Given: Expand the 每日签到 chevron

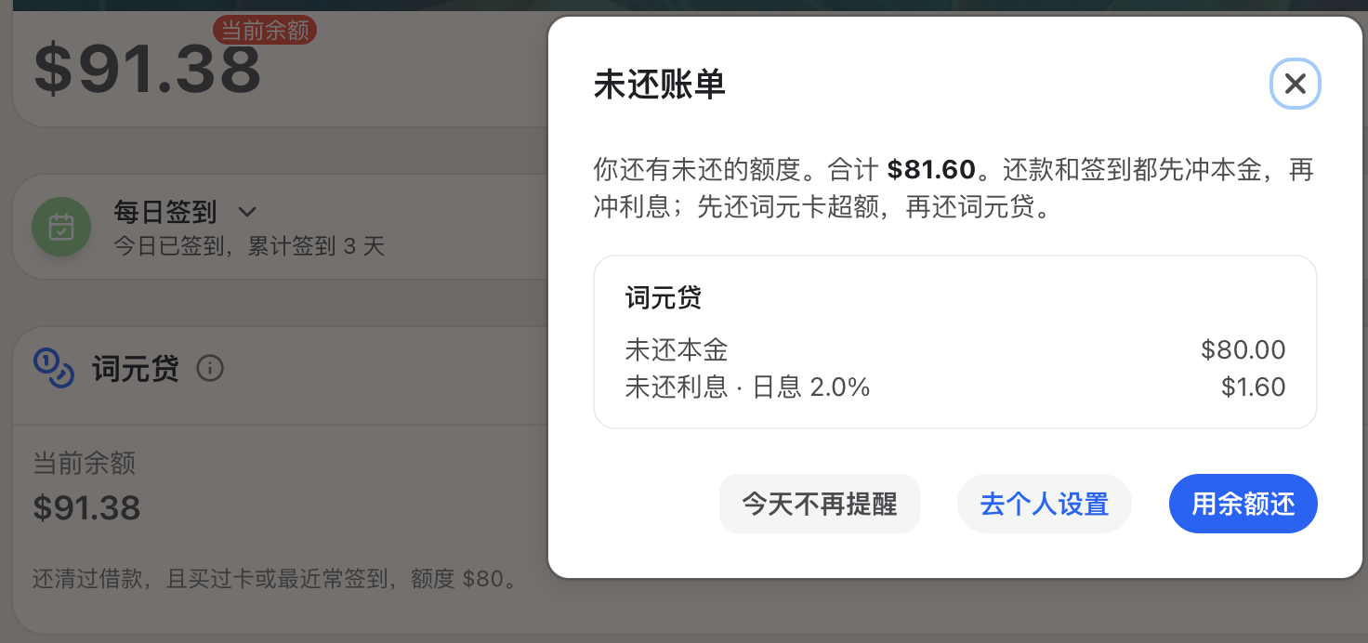Looking at the screenshot, I should pos(247,212).
